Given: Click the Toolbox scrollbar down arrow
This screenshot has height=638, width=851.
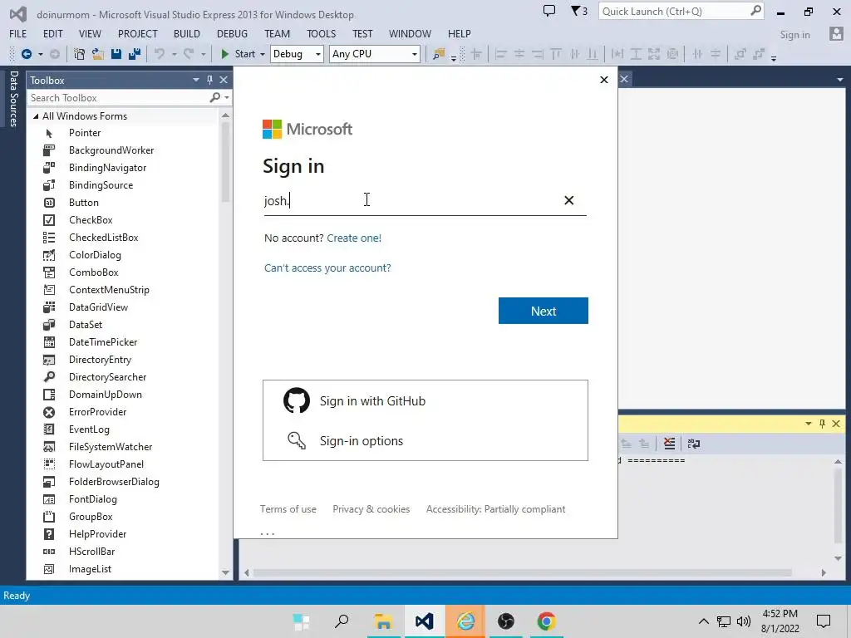Looking at the screenshot, I should (x=225, y=572).
